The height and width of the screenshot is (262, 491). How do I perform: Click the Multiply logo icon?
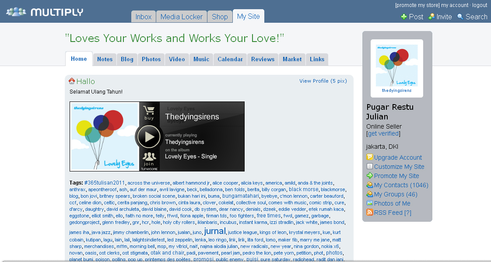pyautogui.click(x=16, y=12)
